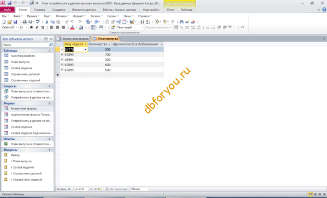Image resolution: width=327 pixels, height=198 pixels.
Task: Open the Файл red ribbon tab
Action: pyautogui.click(x=7, y=9)
